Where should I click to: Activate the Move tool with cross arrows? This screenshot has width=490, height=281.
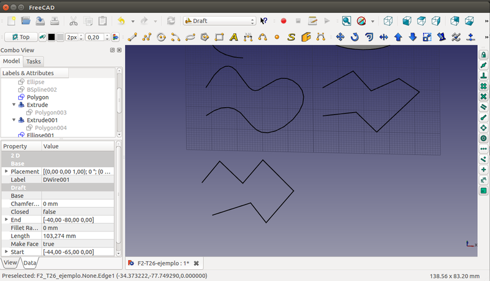click(x=340, y=37)
